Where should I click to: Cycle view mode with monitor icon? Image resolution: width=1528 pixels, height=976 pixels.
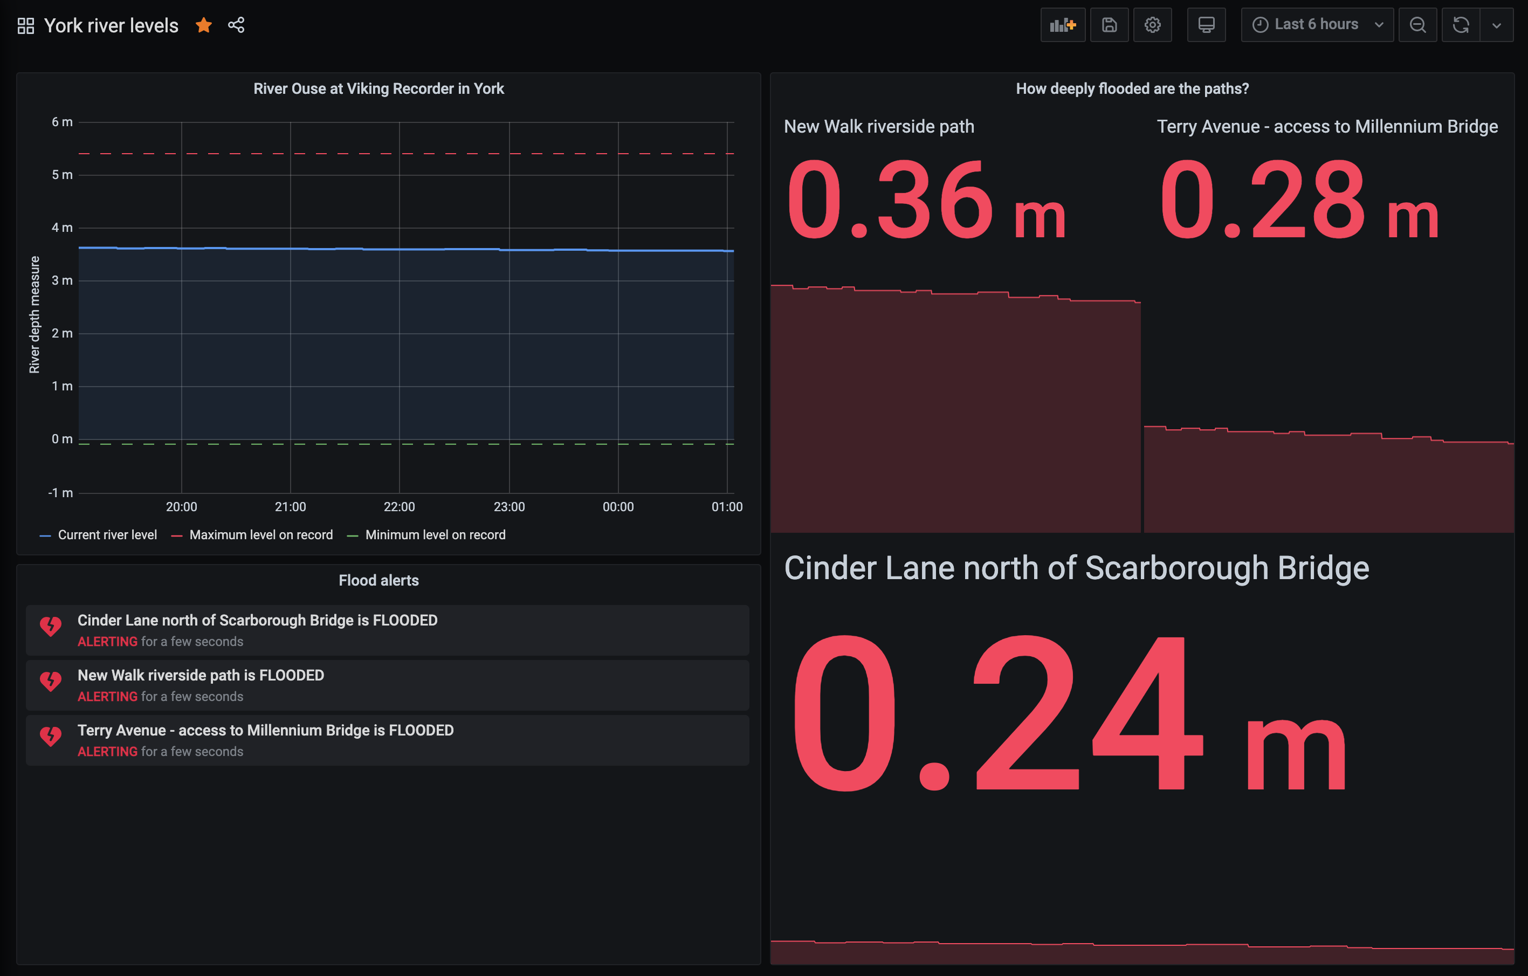[1206, 25]
